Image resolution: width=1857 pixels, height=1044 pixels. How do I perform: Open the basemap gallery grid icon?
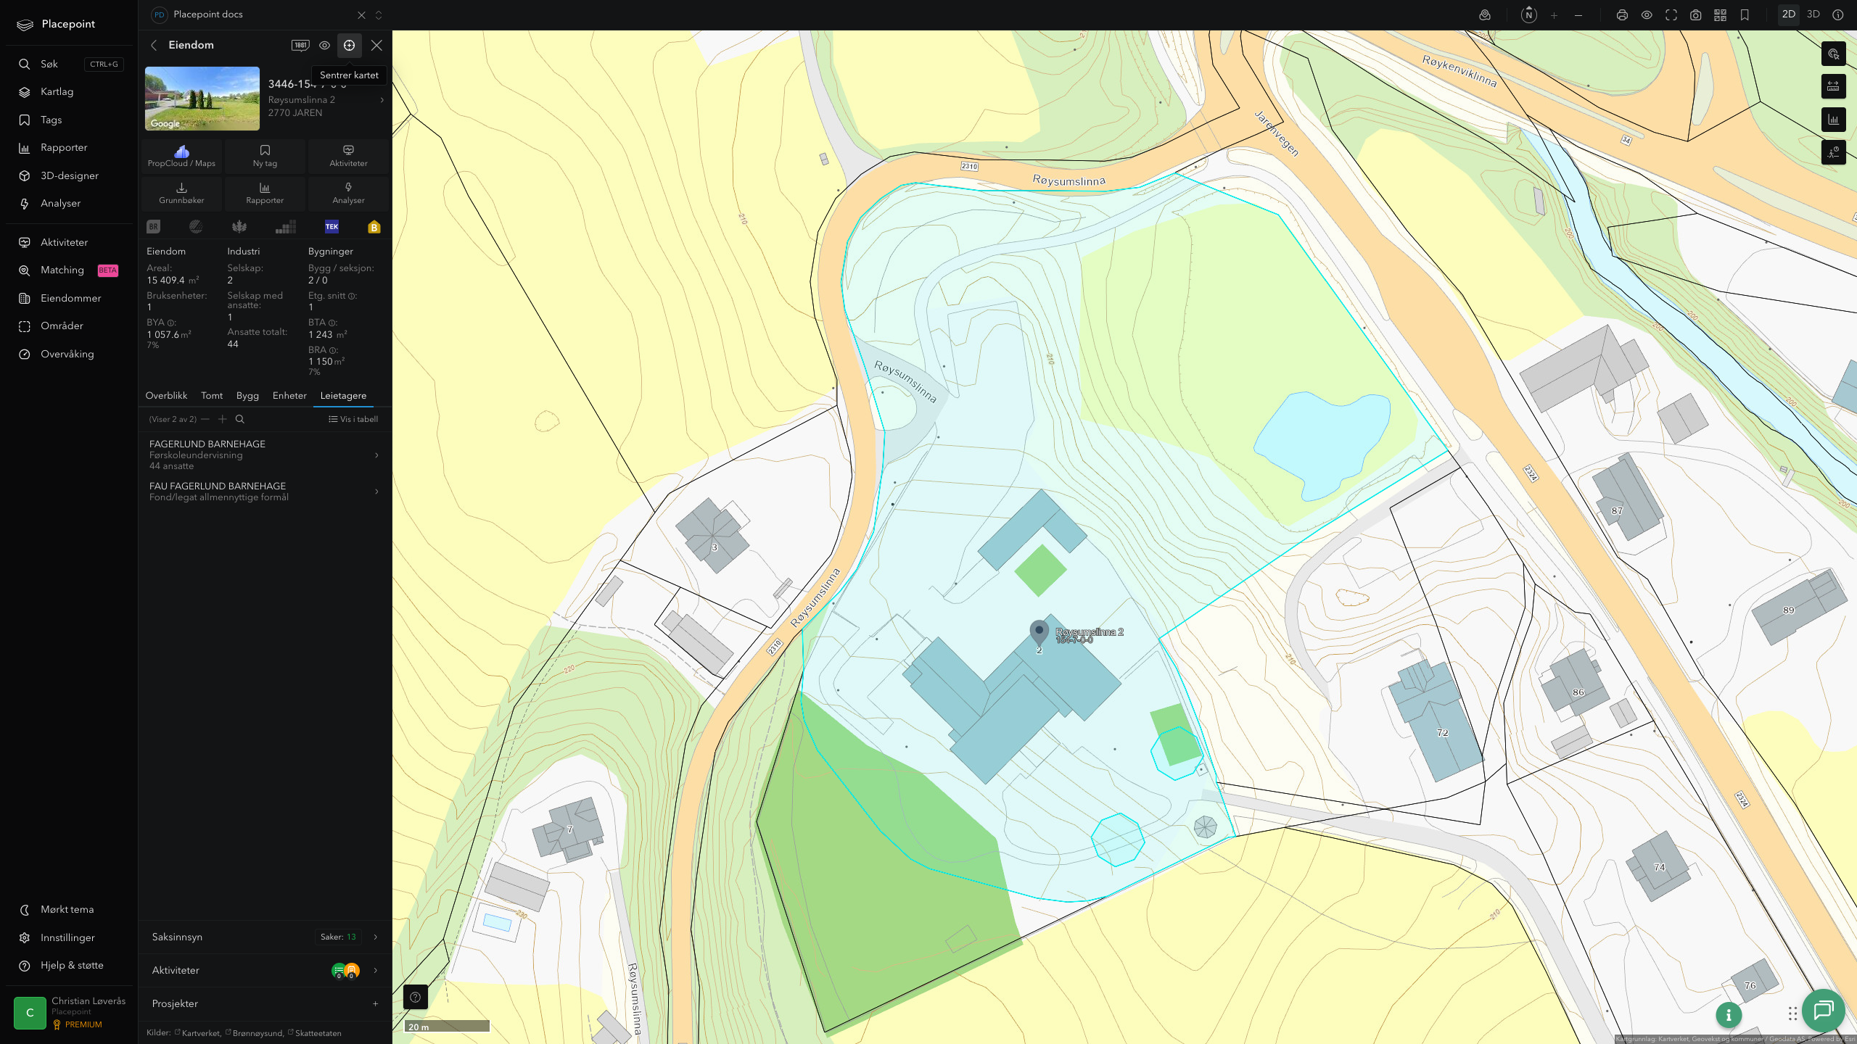tap(1720, 15)
